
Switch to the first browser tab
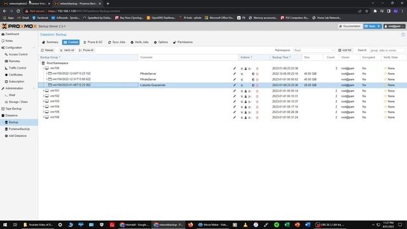click(26, 4)
